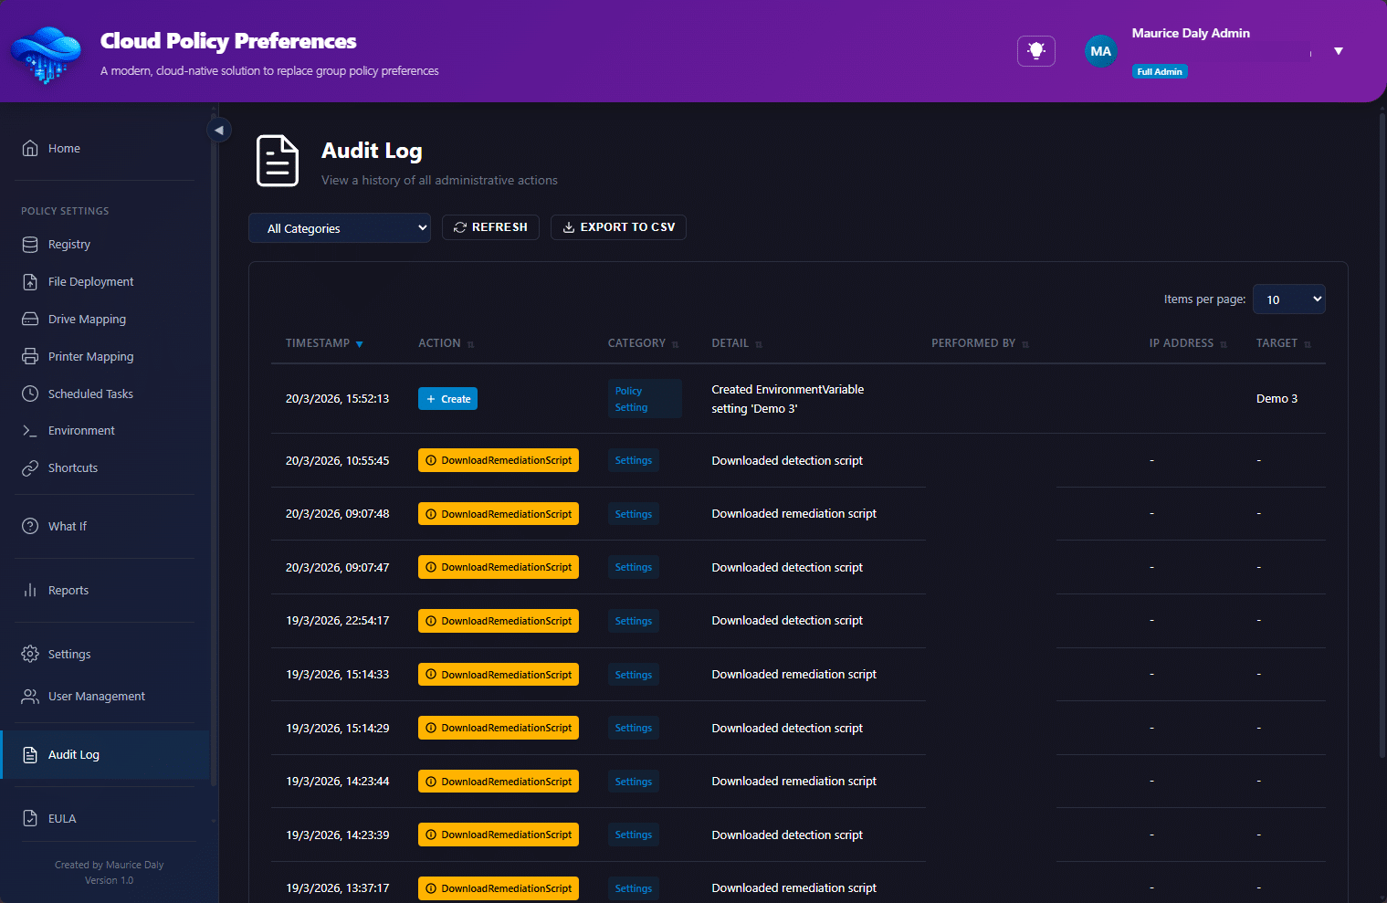Click the Environment terminal icon
This screenshot has height=903, width=1387.
coord(30,431)
